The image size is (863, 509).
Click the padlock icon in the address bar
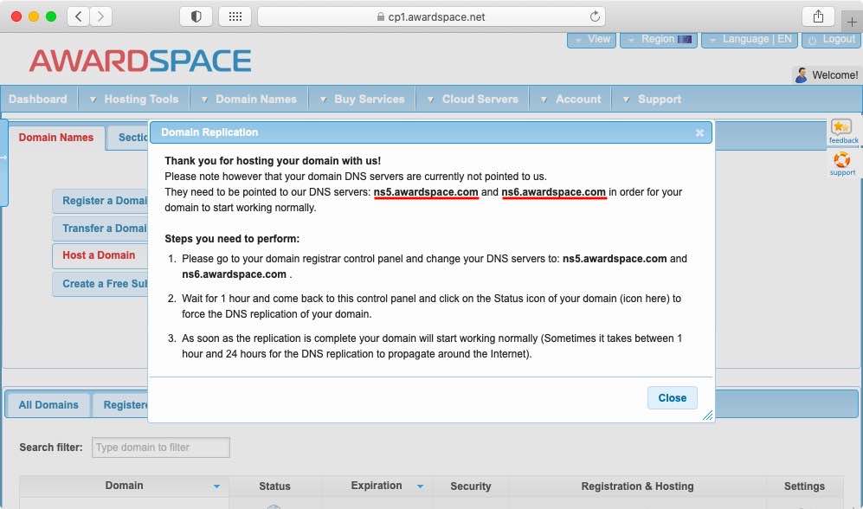tap(381, 16)
